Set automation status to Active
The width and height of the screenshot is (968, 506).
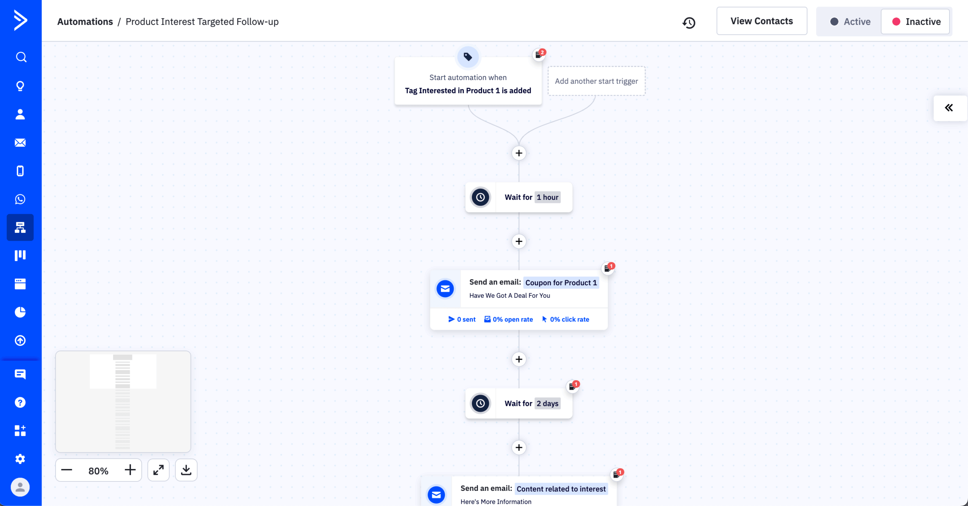click(x=850, y=22)
